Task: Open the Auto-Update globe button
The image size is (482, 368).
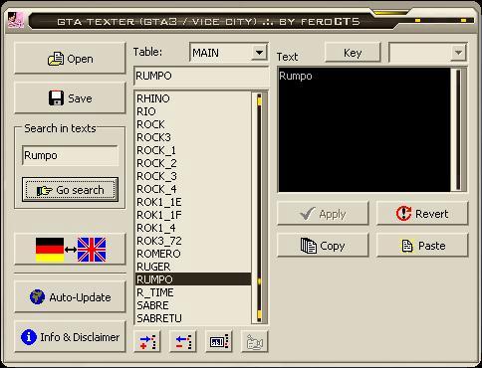Action: click(70, 297)
